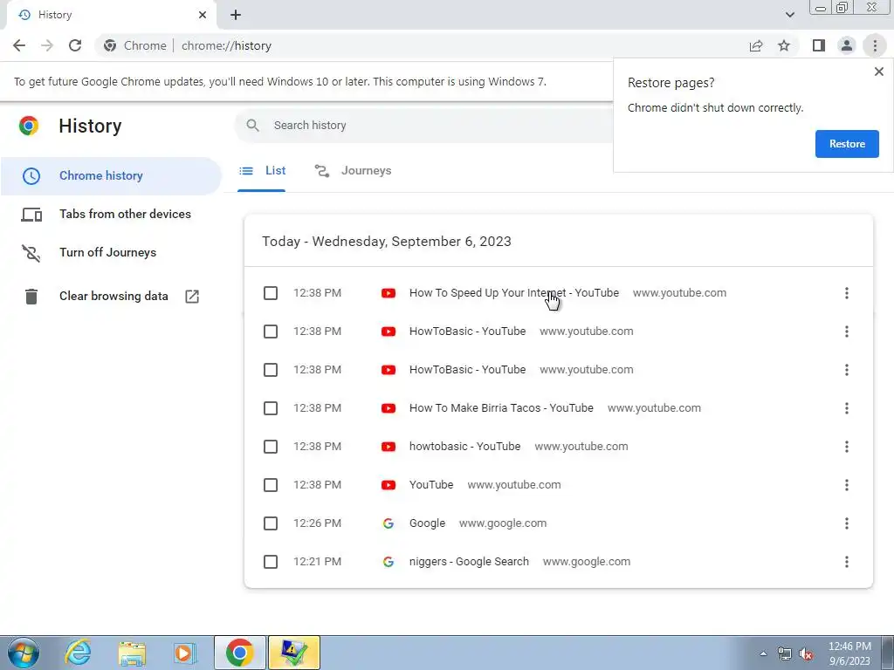894x670 pixels.
Task: Click the network tray icon
Action: click(785, 653)
